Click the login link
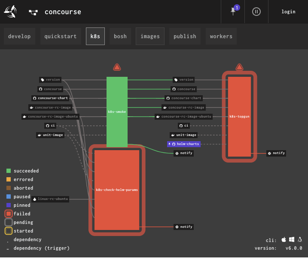The image size is (308, 260). tap(288, 12)
